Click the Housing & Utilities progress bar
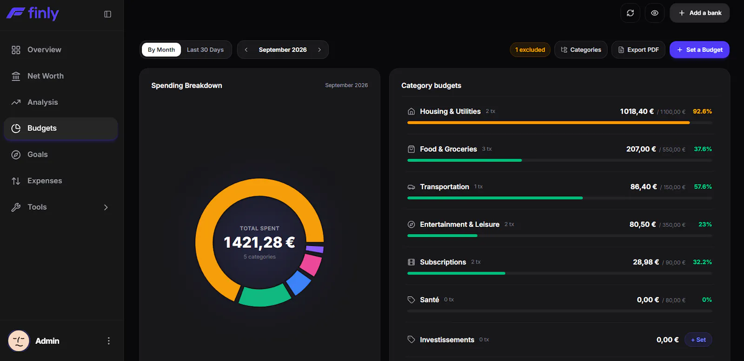Screen dimensions: 744x361 point(560,122)
